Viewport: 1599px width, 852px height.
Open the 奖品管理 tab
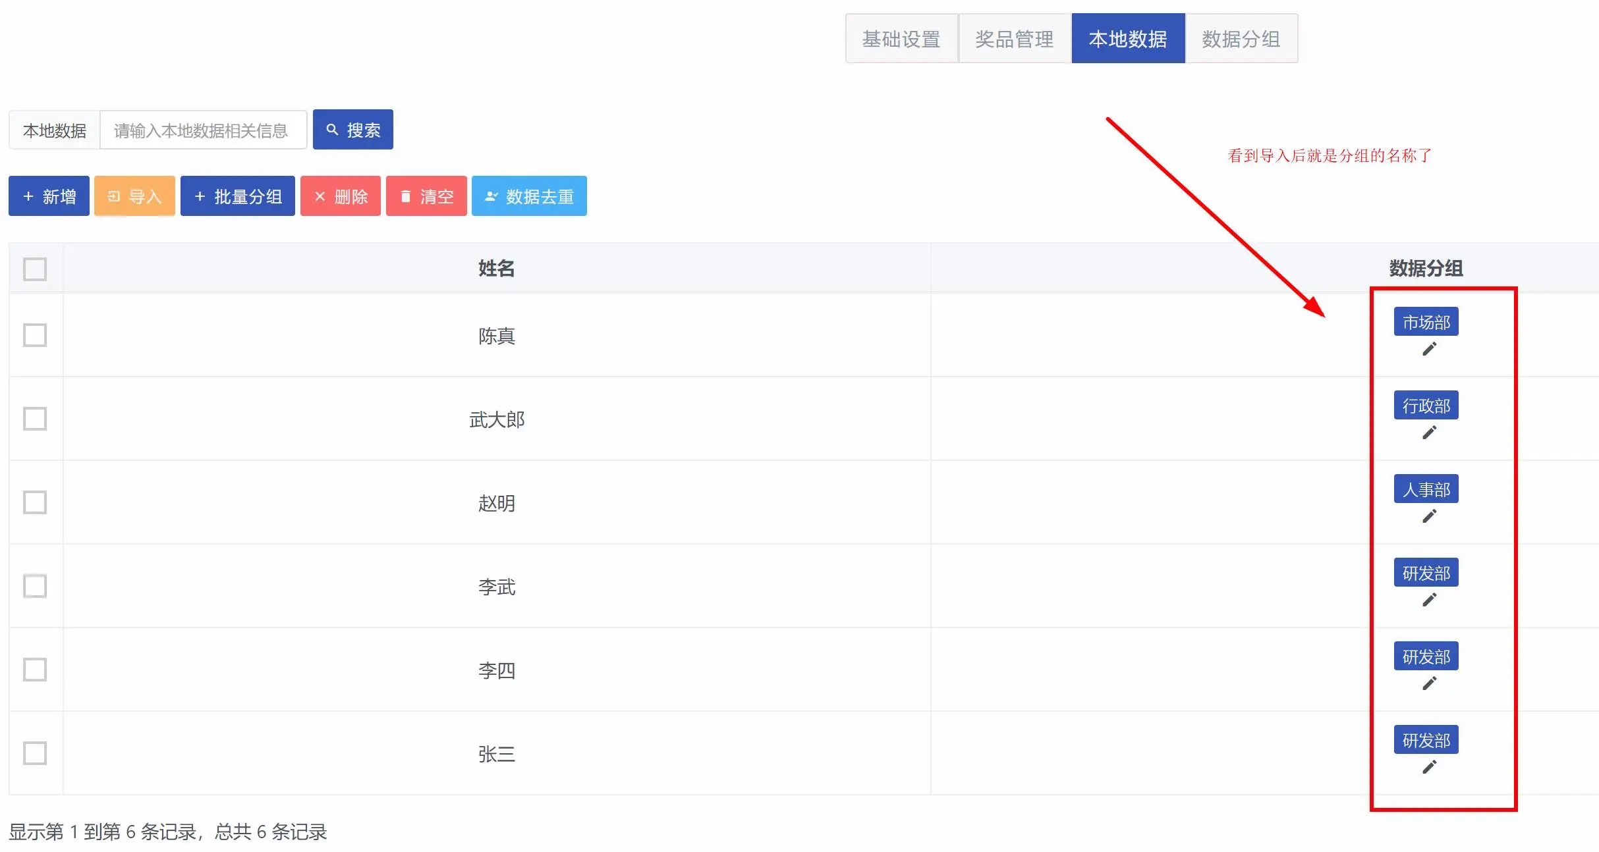1014,39
